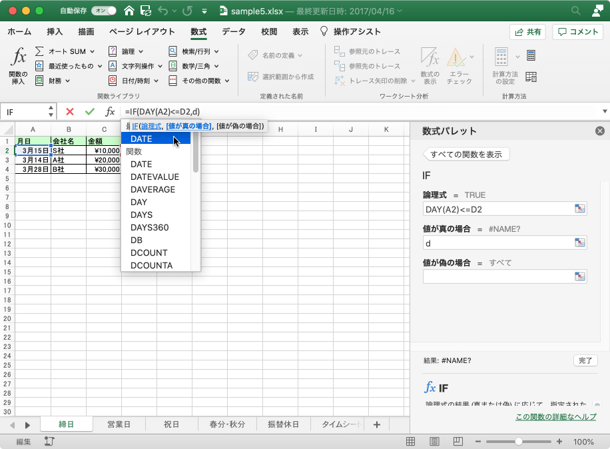This screenshot has height=449, width=610.
Task: Click the save icon in title bar
Action: tap(146, 11)
